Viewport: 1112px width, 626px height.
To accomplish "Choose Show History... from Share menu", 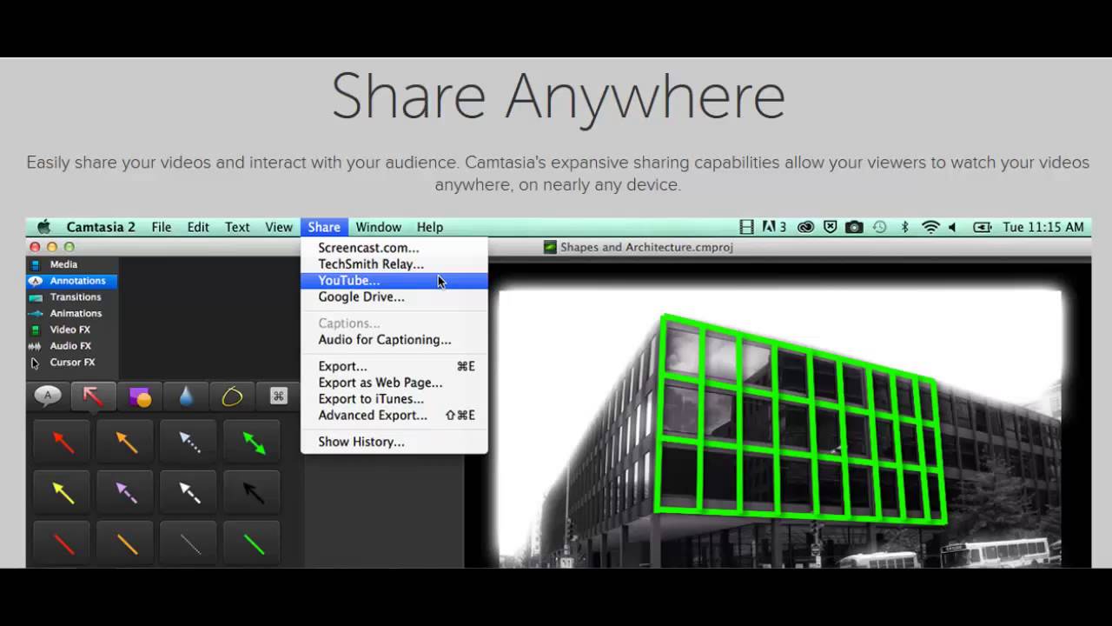I will [394, 442].
